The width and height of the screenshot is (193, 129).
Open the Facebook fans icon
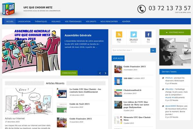click(x=148, y=35)
